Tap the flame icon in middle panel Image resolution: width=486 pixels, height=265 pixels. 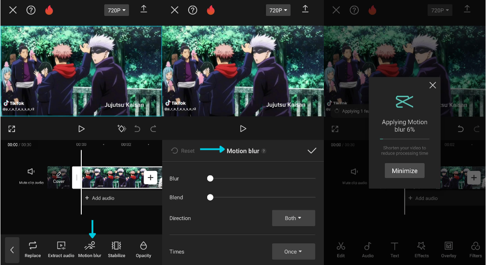point(211,10)
